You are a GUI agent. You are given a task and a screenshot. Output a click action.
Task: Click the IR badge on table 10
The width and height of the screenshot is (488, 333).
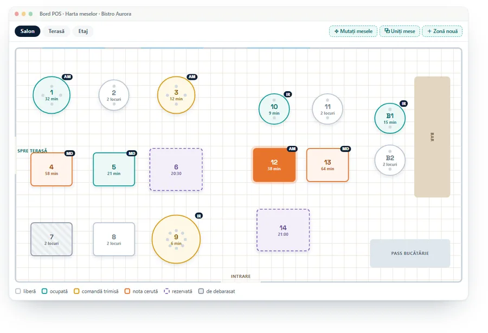288,94
